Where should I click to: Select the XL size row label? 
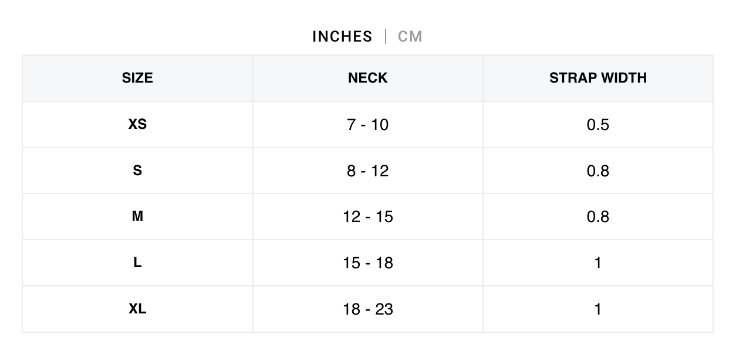coord(137,309)
